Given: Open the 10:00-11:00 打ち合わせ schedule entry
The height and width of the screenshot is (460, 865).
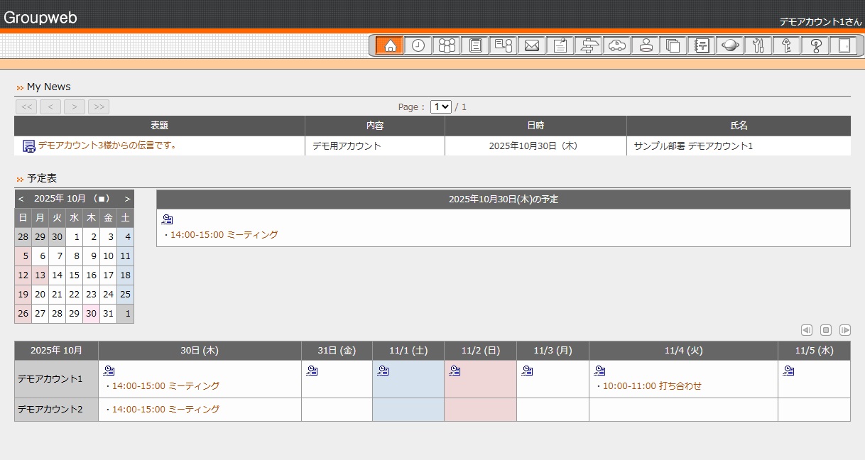Looking at the screenshot, I should (652, 386).
